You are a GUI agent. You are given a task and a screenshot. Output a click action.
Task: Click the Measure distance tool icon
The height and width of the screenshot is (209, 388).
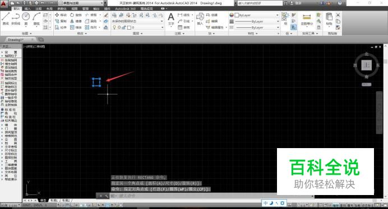tap(307, 19)
